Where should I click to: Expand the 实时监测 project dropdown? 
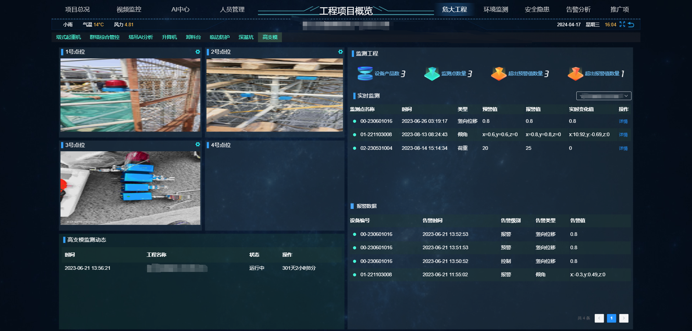pyautogui.click(x=604, y=96)
